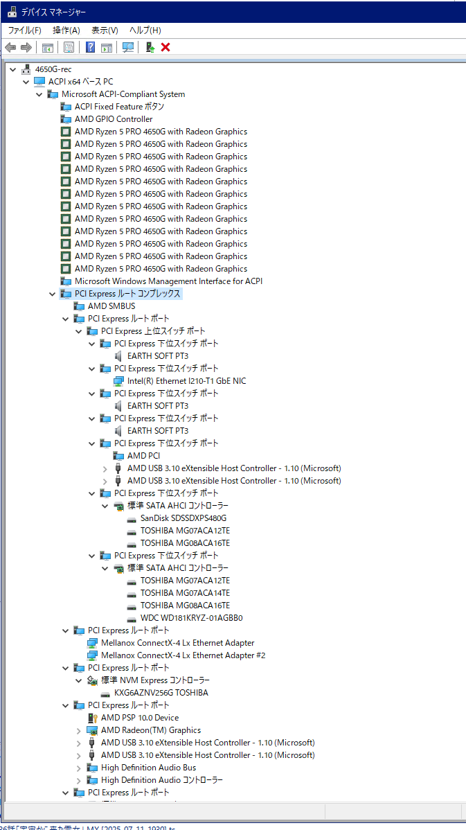Select the TOSHIBA MG07ACA14TE disk

point(185,593)
